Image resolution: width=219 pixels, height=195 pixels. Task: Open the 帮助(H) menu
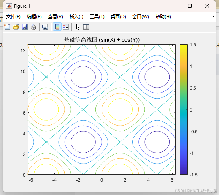[x=163, y=17]
